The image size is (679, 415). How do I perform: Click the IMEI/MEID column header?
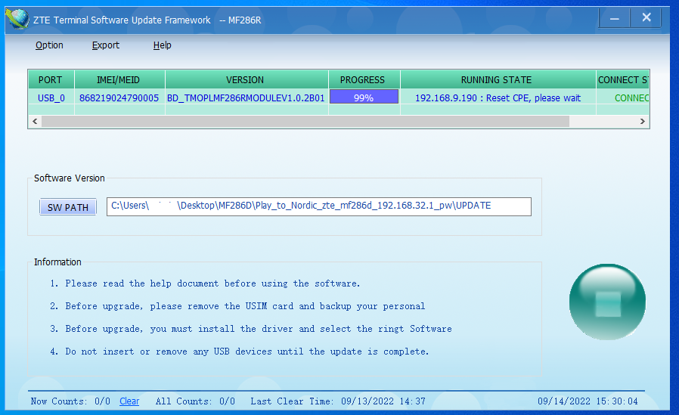pos(119,79)
